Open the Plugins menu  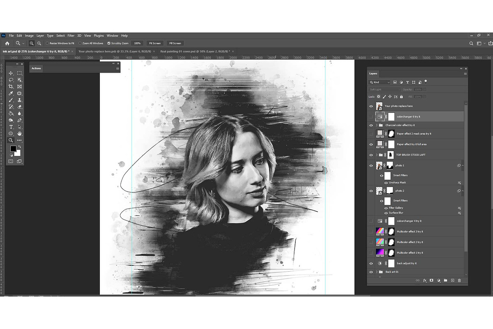point(99,36)
